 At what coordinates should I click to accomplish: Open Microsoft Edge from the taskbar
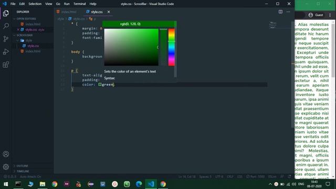[139, 184]
